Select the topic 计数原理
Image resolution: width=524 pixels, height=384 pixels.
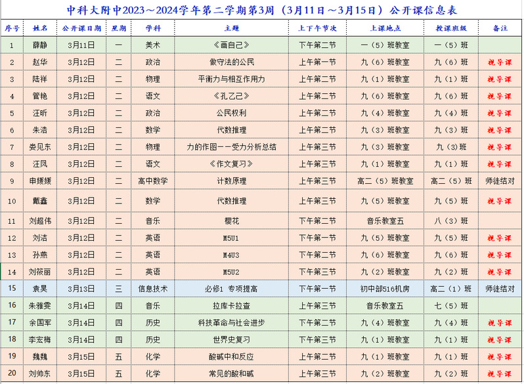coord(232,181)
